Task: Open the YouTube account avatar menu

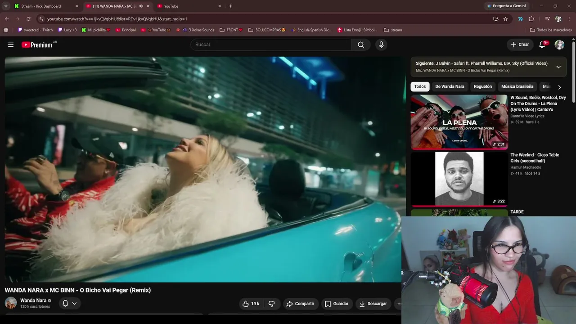Action: point(559,45)
